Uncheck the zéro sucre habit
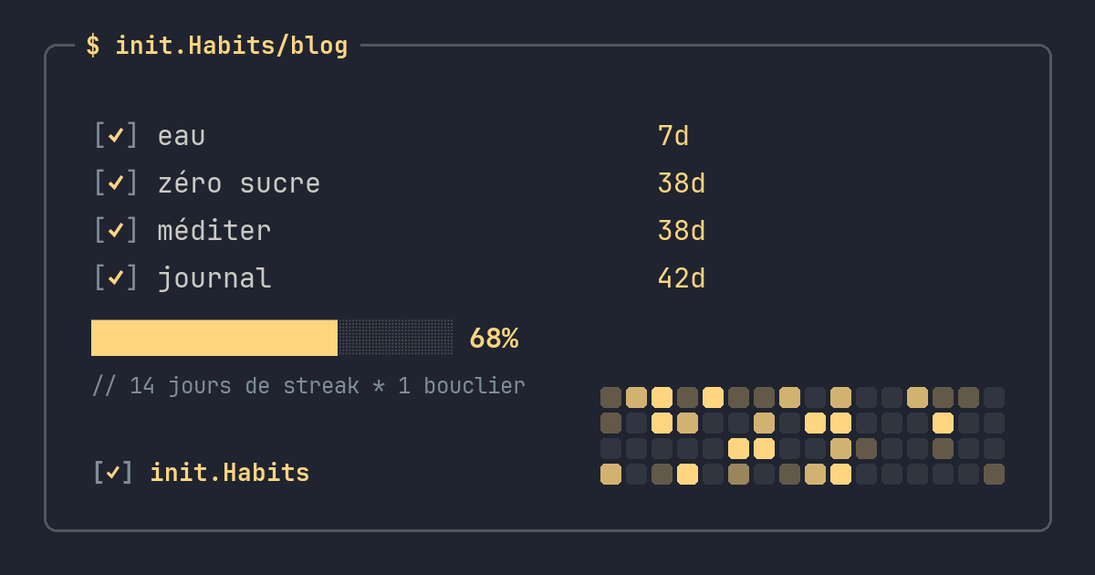Screen dimensions: 1095x575 tap(116, 183)
